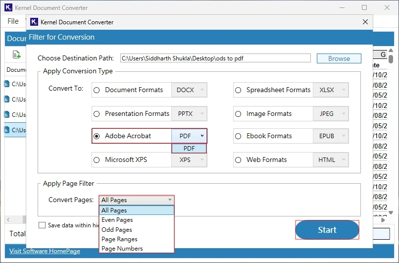The image size is (399, 263).
Task: Collapse the PDF format dropdown
Action: [x=189, y=136]
